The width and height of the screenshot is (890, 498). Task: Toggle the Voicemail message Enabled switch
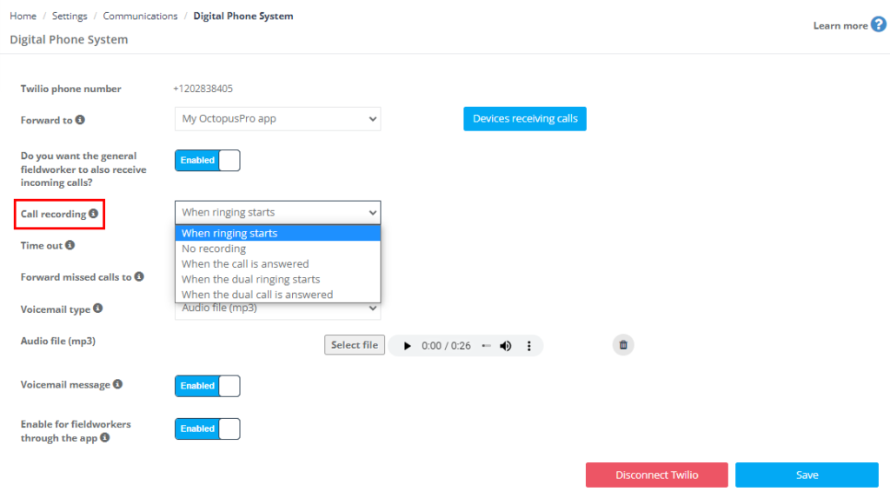[x=207, y=386]
